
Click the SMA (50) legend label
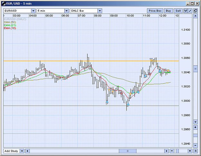[x=10, y=22]
